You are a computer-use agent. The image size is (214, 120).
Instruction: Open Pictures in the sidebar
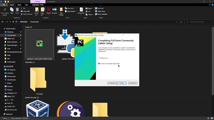coord(10,86)
